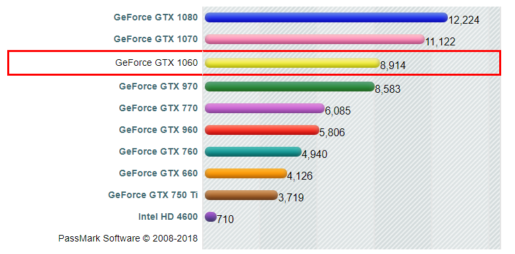This screenshot has width=515, height=254.
Task: Click the blue GTX 1080 bar
Action: (x=326, y=17)
